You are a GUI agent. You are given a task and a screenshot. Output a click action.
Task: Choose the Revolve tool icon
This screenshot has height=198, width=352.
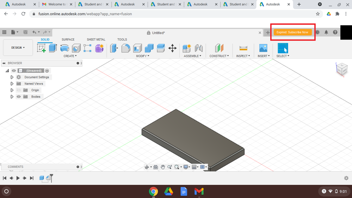pos(64,48)
